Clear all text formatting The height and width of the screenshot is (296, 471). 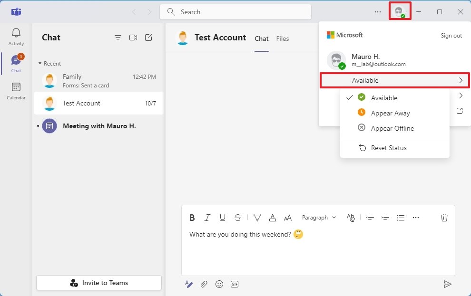point(351,218)
